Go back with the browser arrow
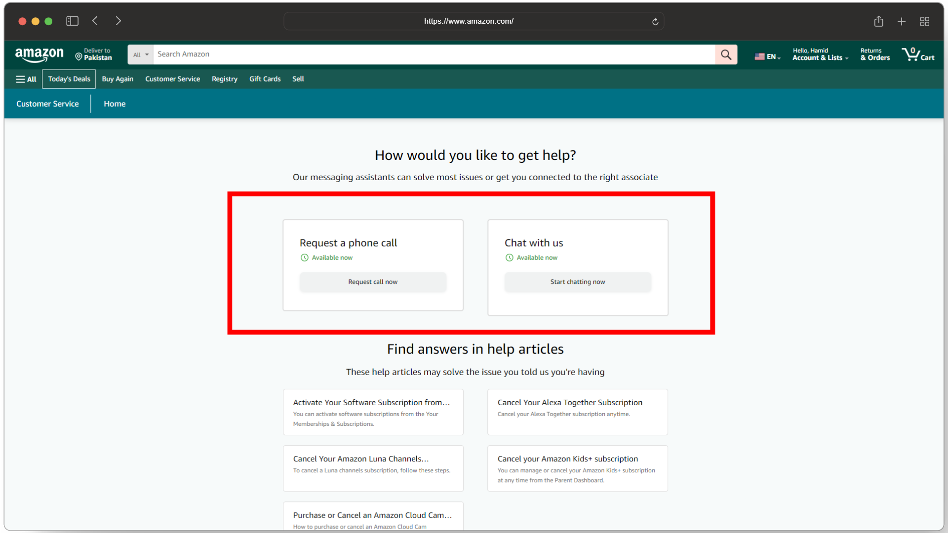 click(95, 21)
